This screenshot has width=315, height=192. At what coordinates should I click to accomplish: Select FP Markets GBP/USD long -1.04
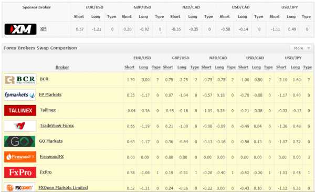tap(183, 95)
